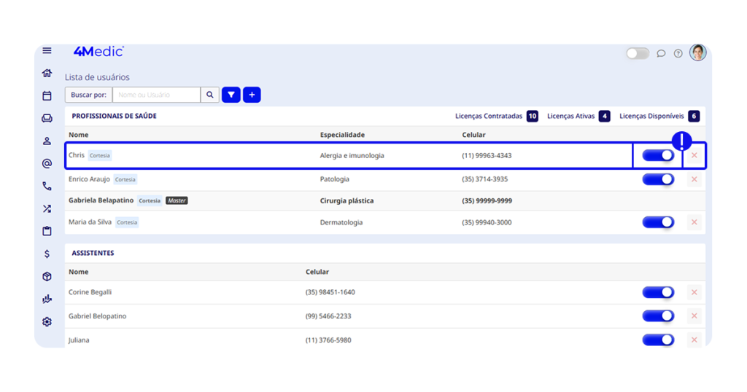The height and width of the screenshot is (392, 747).
Task: Click the phone icon in sidebar
Action: tap(47, 186)
